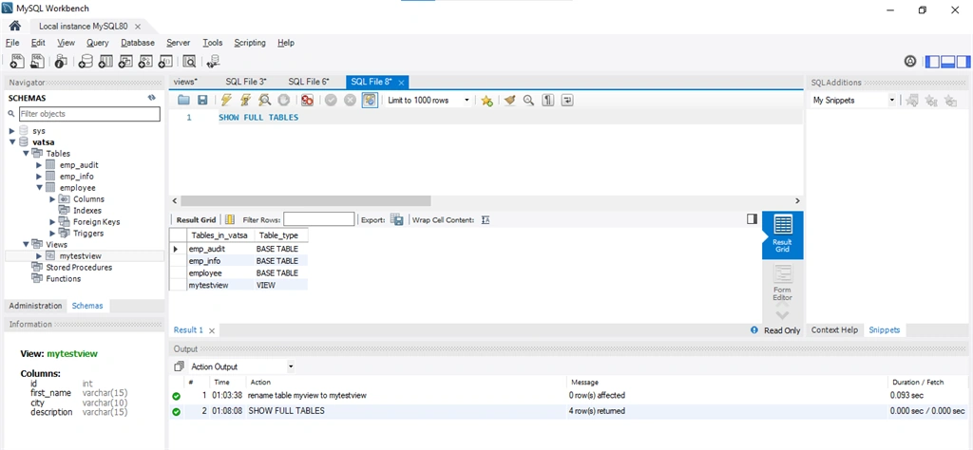Screen dimensions: 973x450
Task: Expand the emp_info table node
Action: coord(38,177)
